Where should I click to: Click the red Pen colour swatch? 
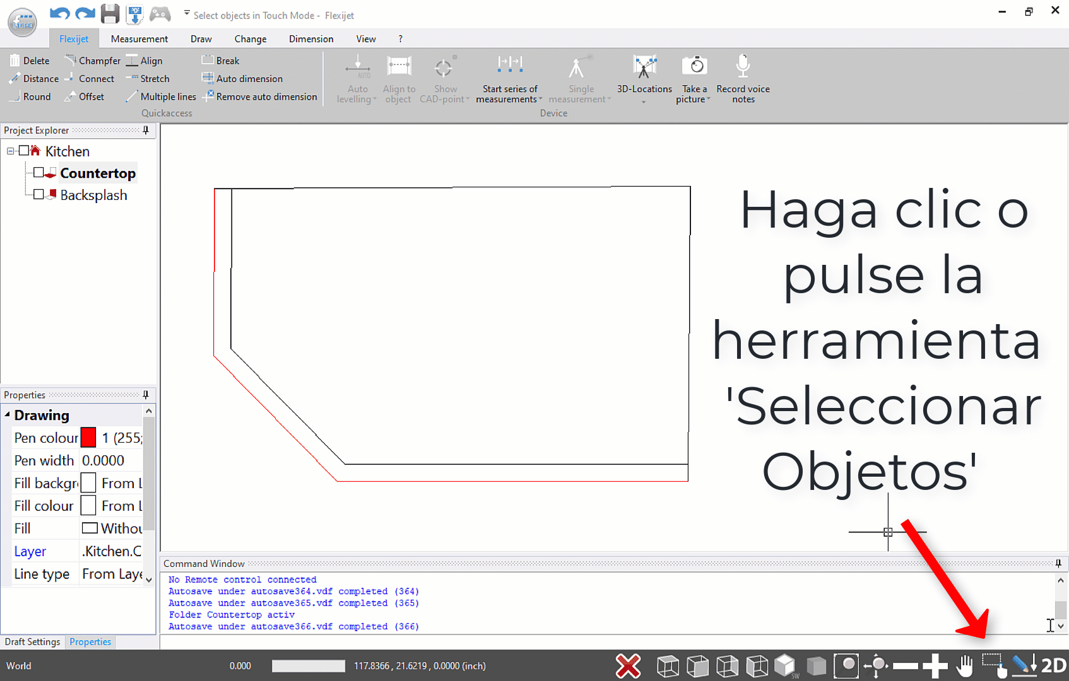(x=88, y=438)
